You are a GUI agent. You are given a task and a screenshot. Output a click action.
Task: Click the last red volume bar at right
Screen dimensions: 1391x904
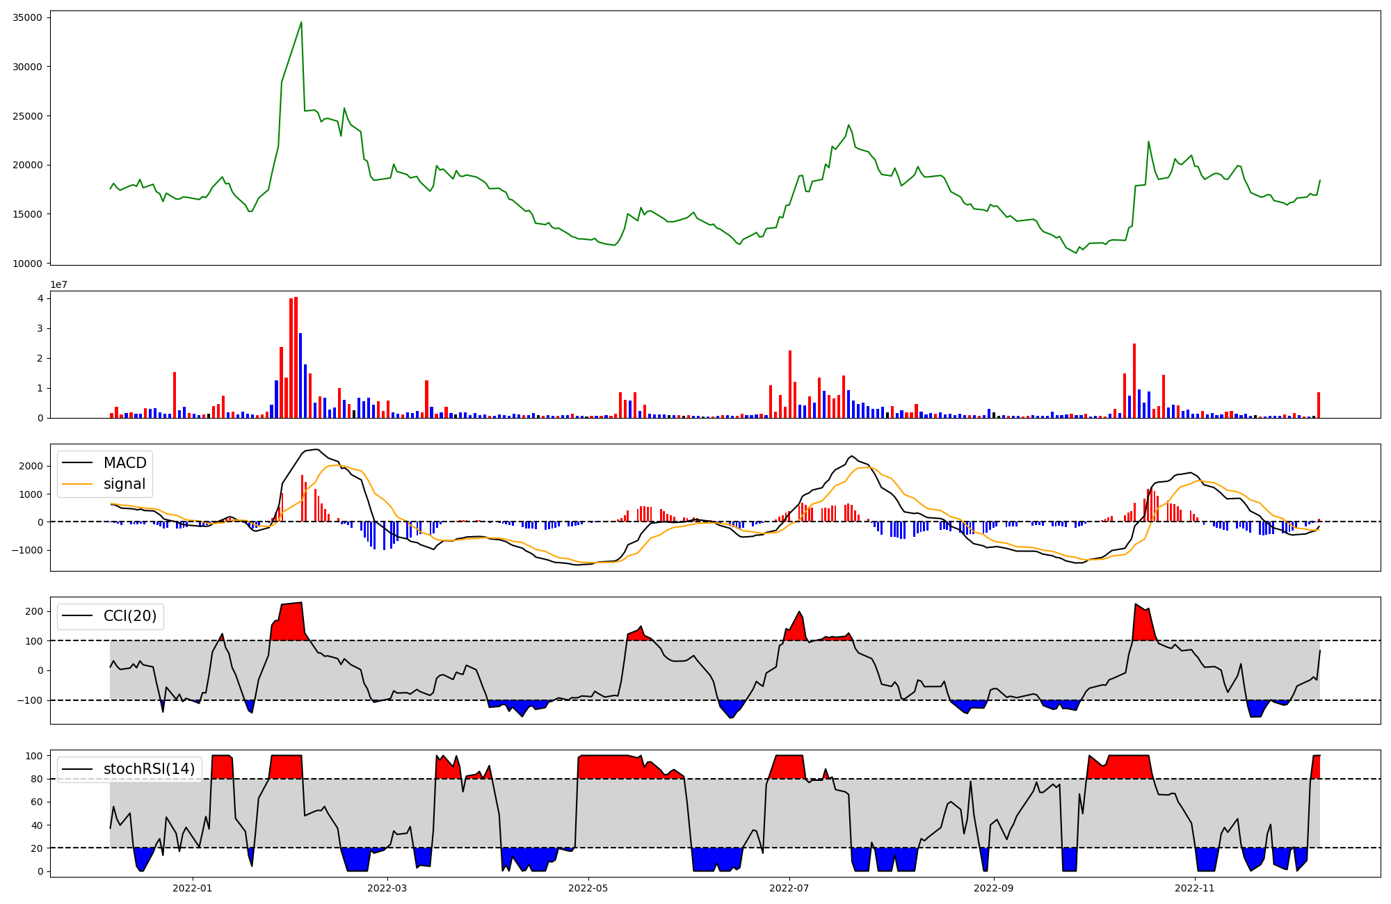1318,405
